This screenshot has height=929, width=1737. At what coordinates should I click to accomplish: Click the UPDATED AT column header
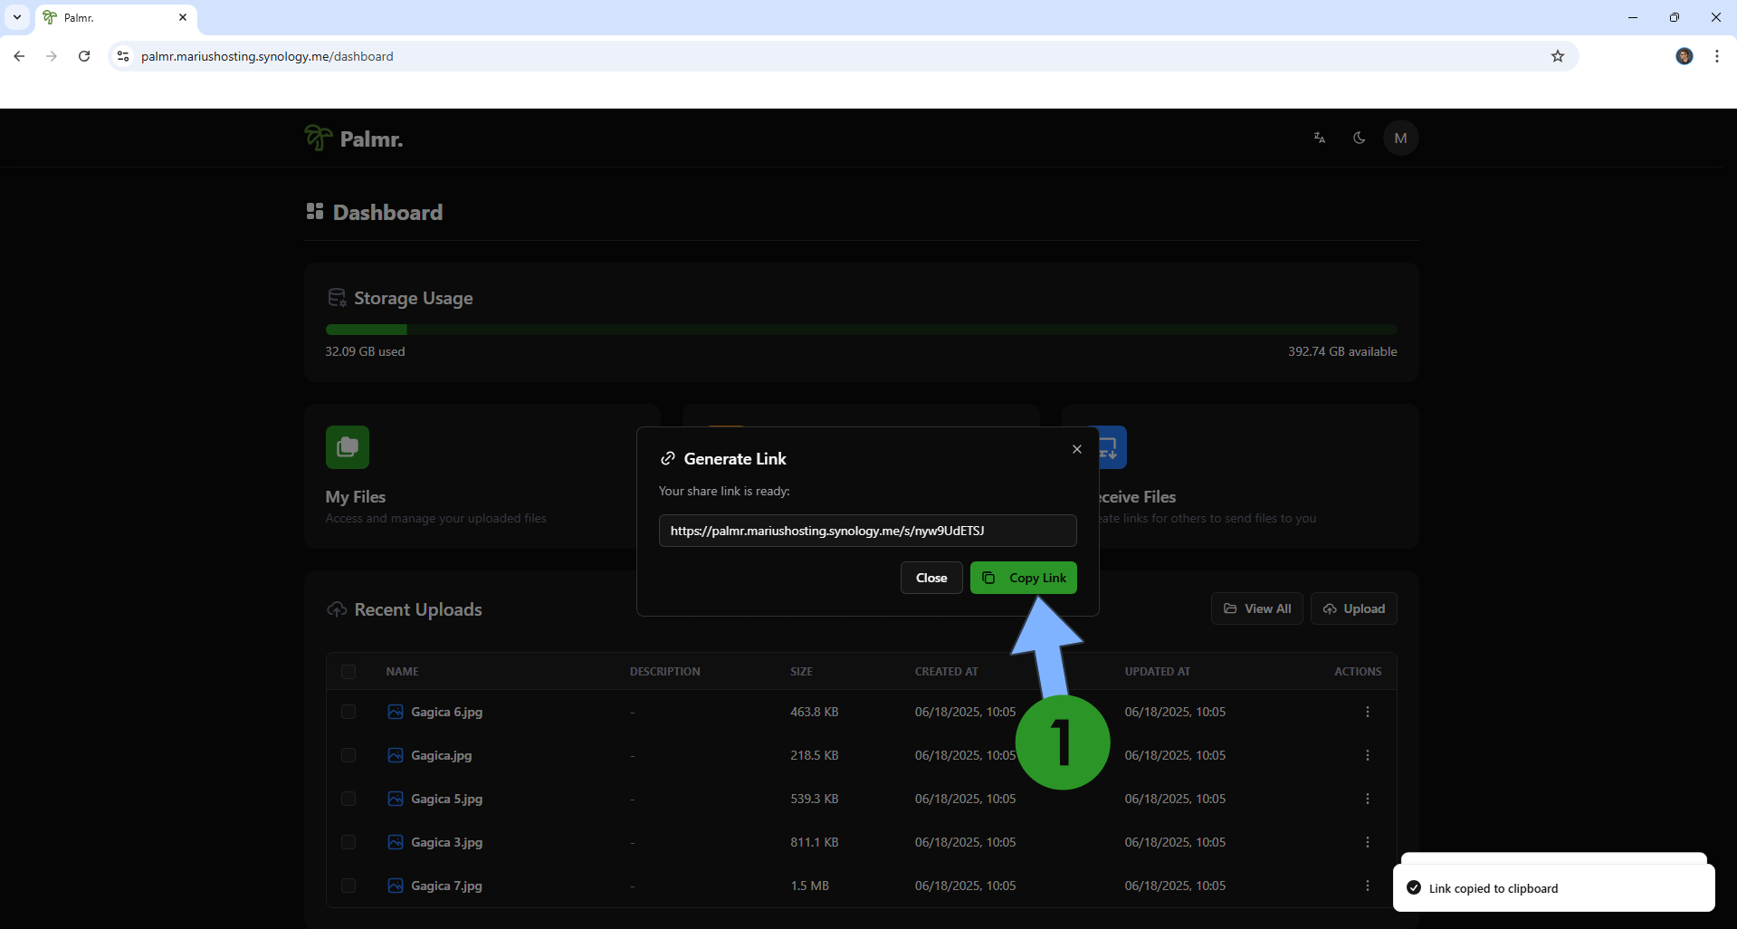[x=1158, y=672]
